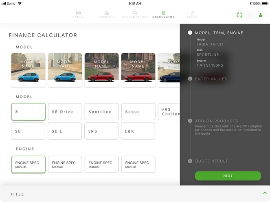Screen dimensions: 270x202
Task: Select the Sportline trim option
Action: point(101,112)
